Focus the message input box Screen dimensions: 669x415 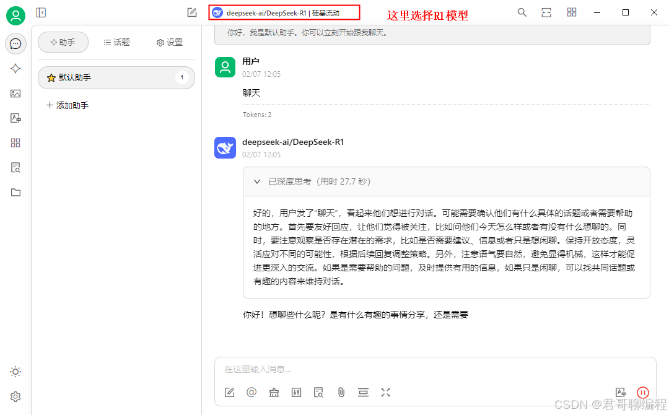[x=435, y=369]
